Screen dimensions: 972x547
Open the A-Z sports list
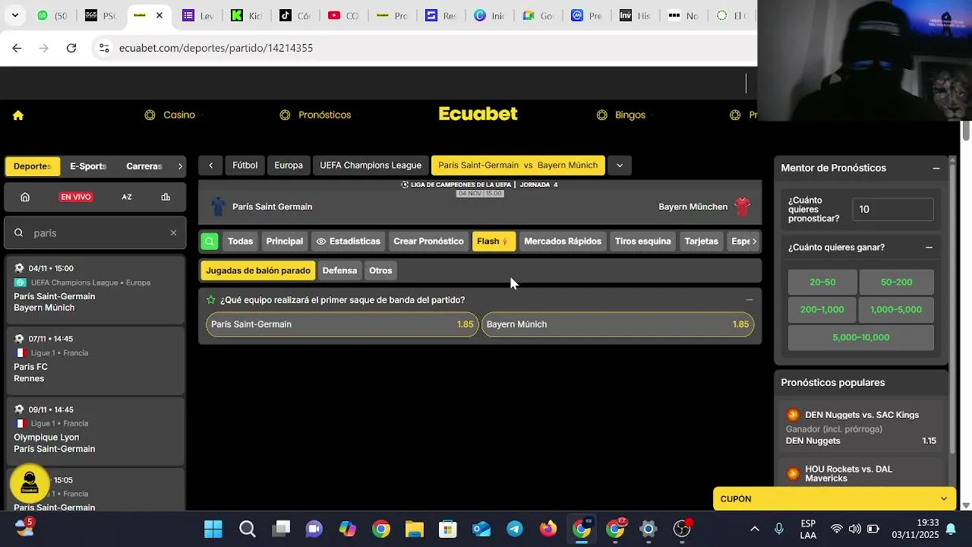coord(127,197)
